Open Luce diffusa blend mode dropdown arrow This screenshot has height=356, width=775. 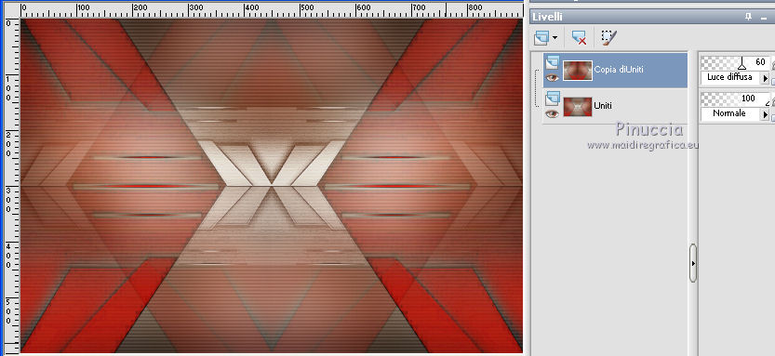pos(766,78)
